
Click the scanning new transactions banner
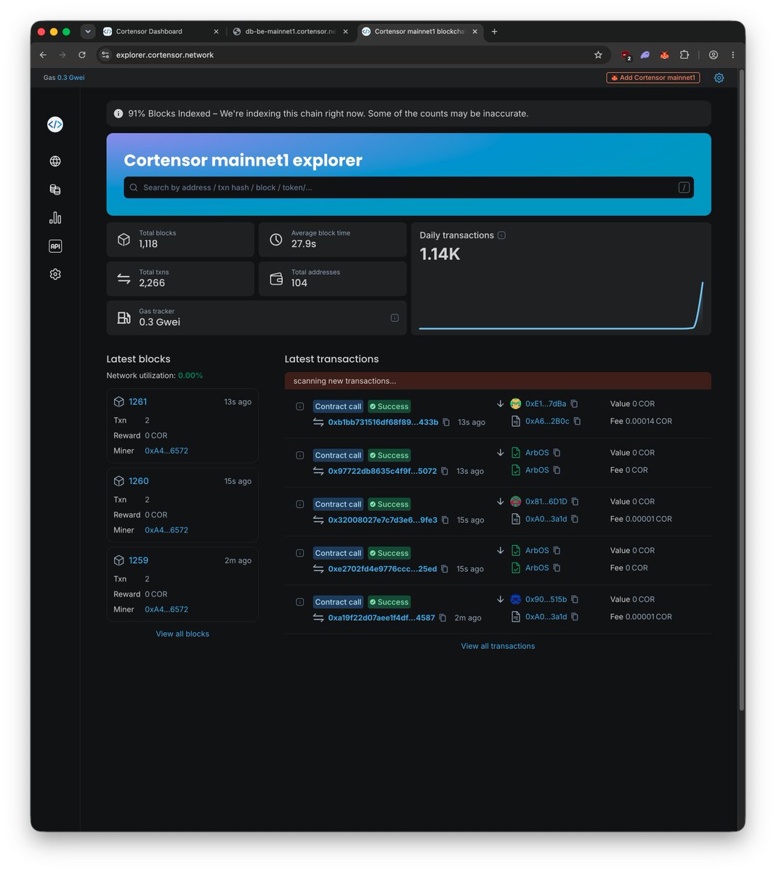tap(498, 381)
